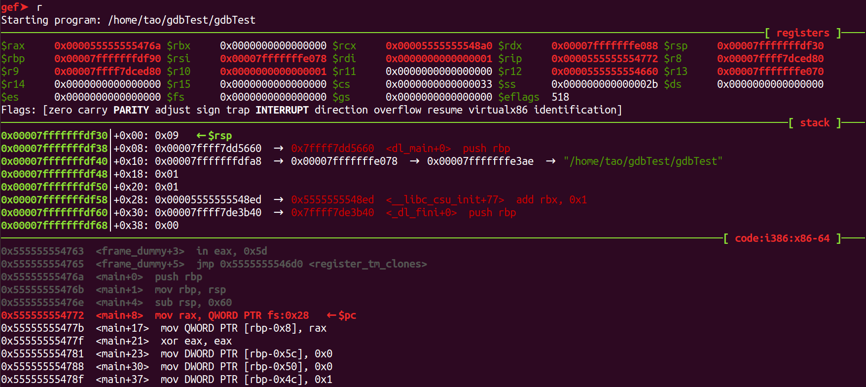Select the $rax register value 0x000055555555476a

[x=108, y=45]
